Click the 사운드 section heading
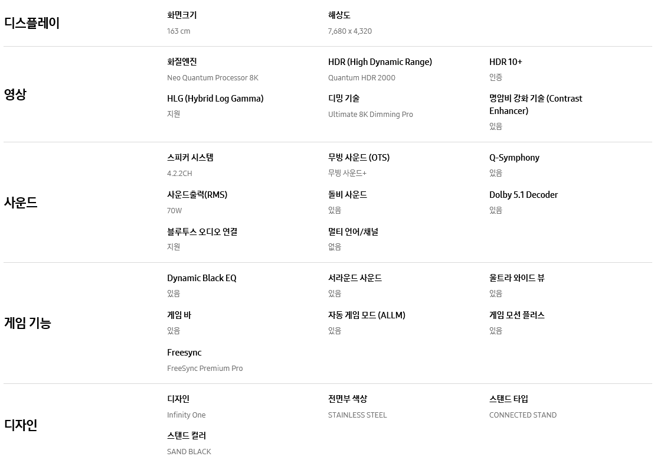 click(21, 203)
